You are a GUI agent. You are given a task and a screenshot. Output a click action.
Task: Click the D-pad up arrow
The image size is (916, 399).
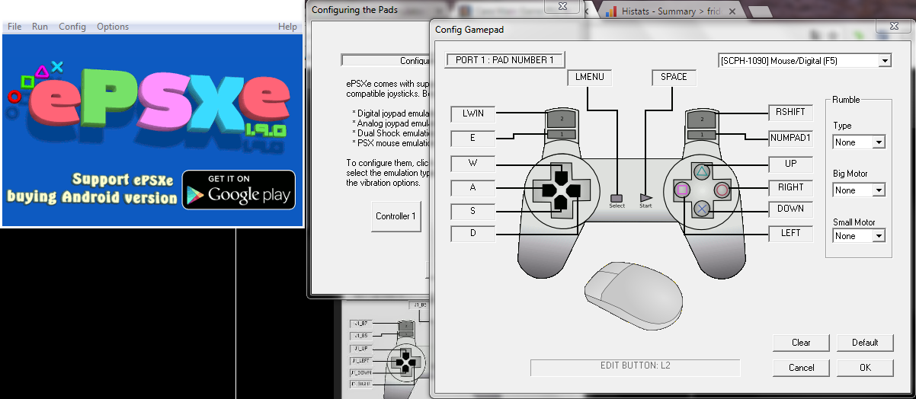560,174
